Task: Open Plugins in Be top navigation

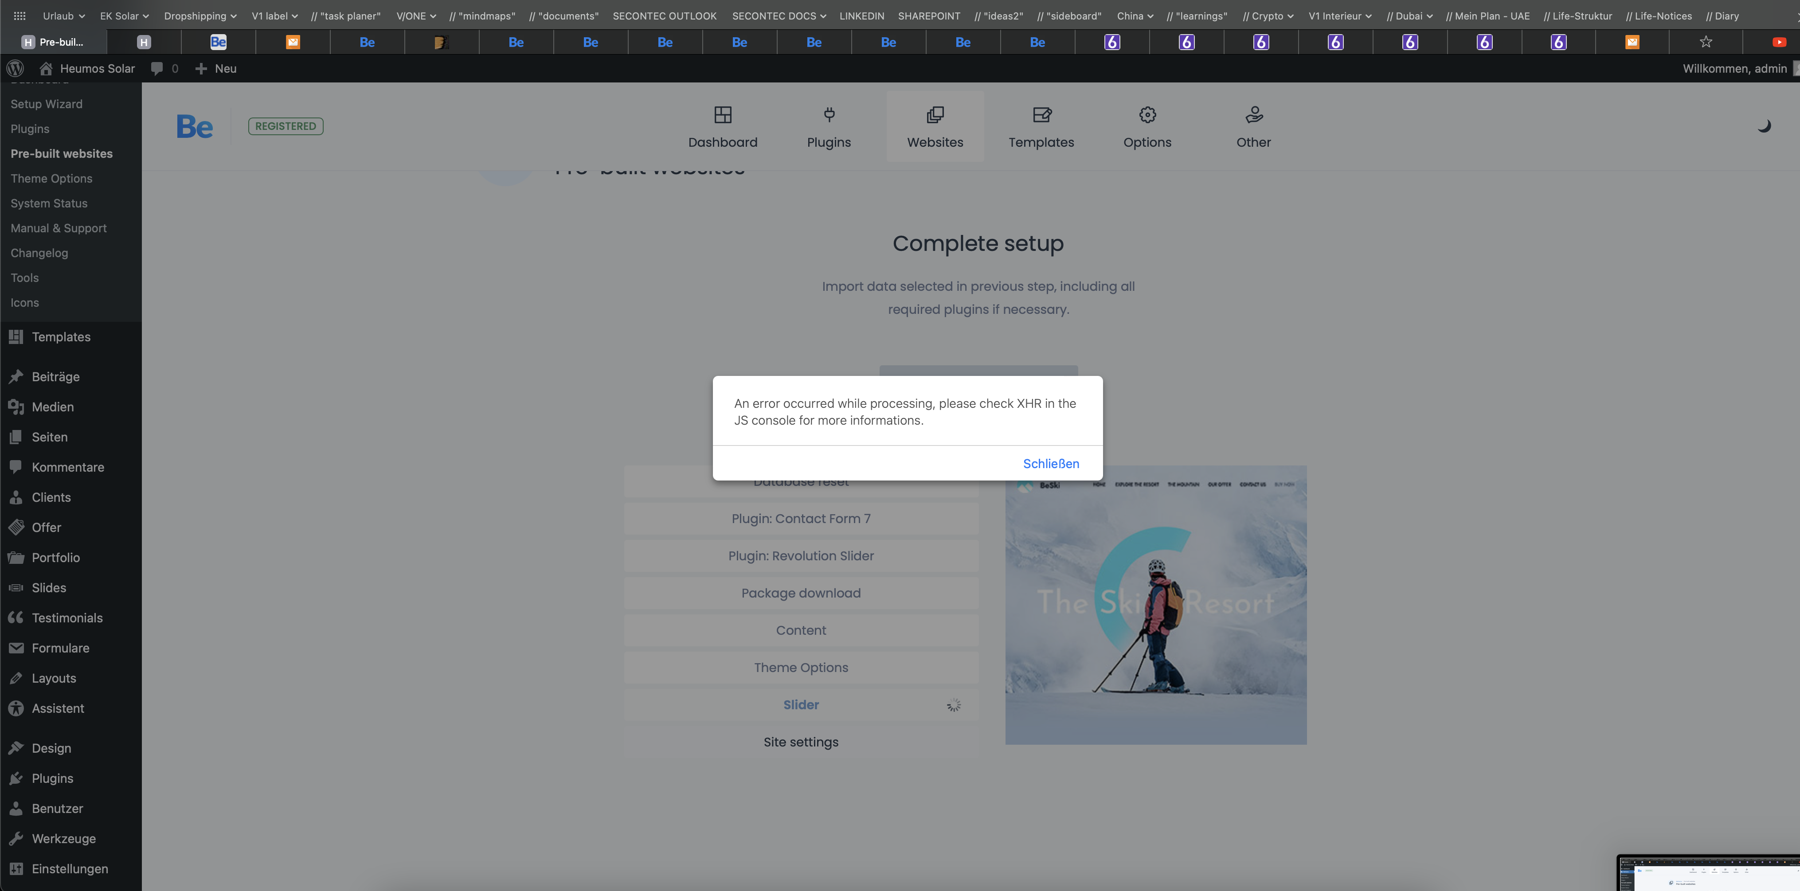Action: (829, 126)
